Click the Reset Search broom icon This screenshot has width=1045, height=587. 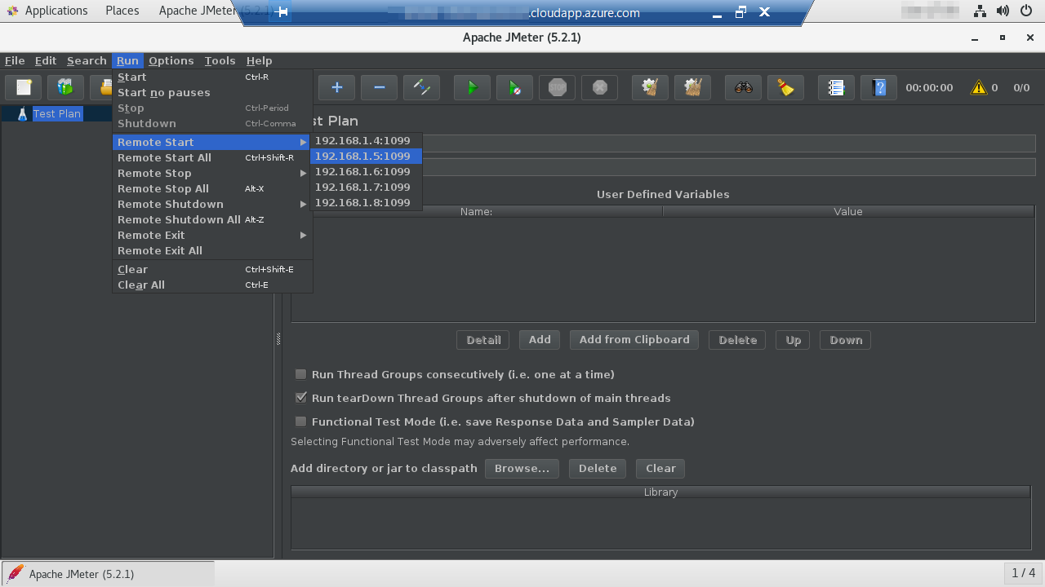coord(785,87)
